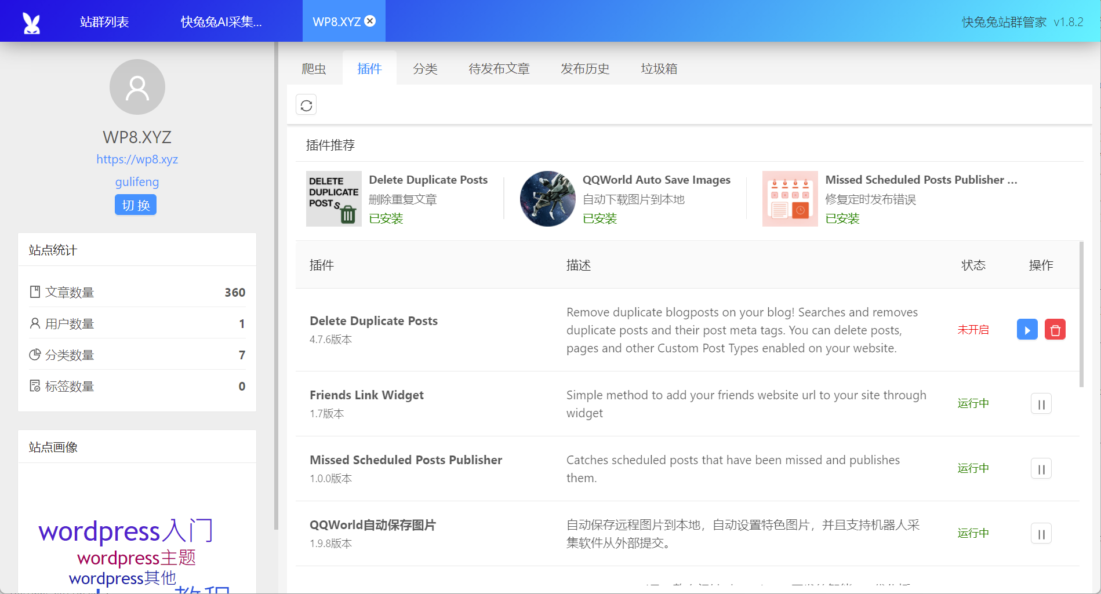Click the rabbit logo icon

(x=31, y=23)
